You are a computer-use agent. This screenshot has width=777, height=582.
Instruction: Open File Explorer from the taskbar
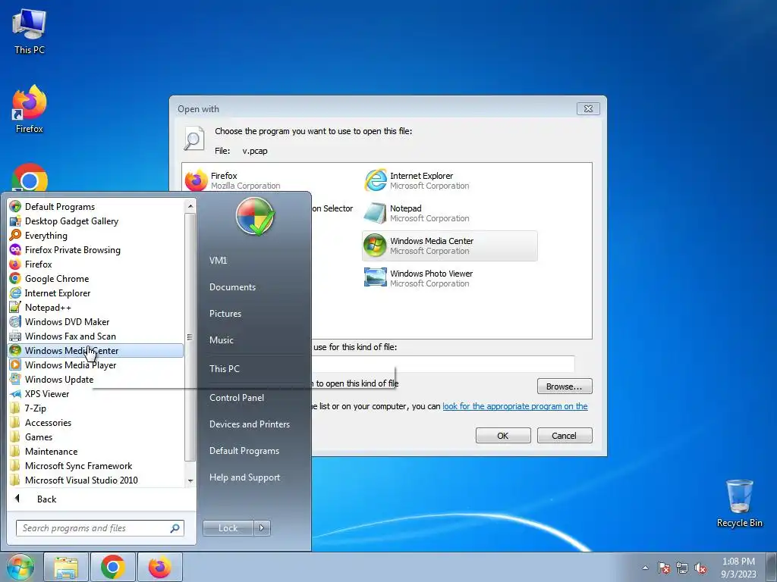tap(66, 567)
